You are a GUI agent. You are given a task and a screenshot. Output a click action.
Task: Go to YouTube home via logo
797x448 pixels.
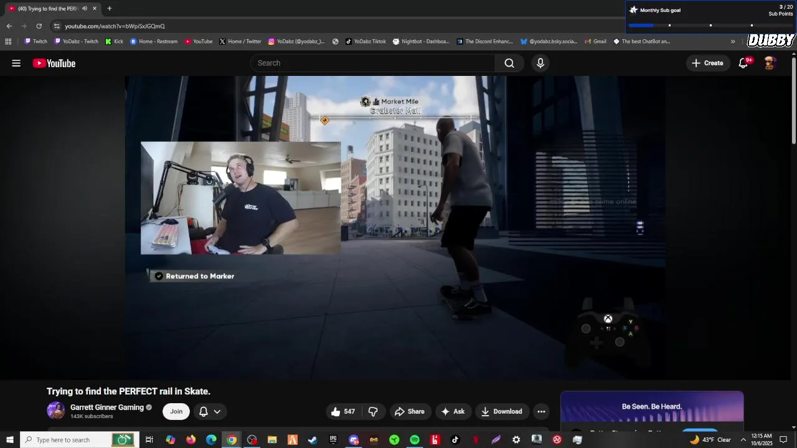54,63
